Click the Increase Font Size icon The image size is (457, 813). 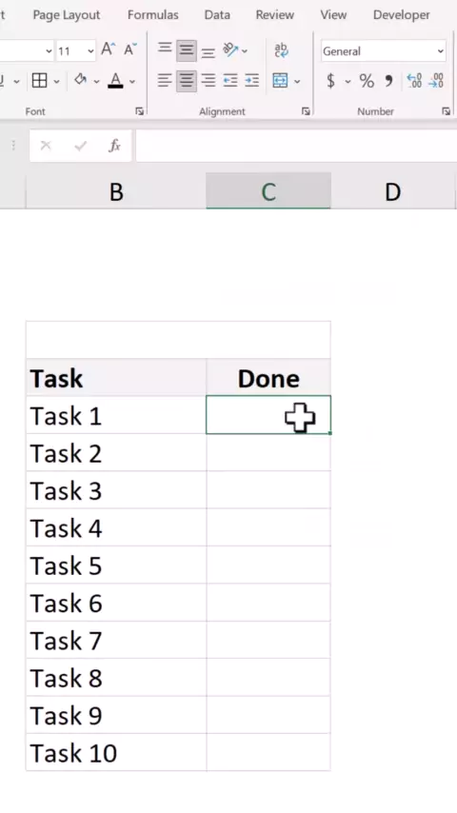click(x=108, y=50)
